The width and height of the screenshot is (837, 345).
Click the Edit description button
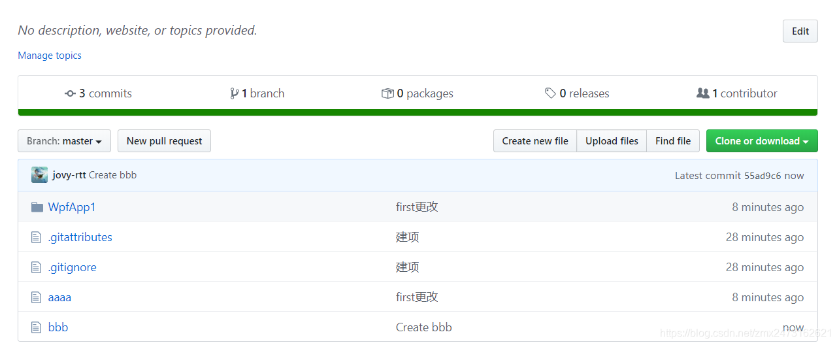click(x=800, y=31)
